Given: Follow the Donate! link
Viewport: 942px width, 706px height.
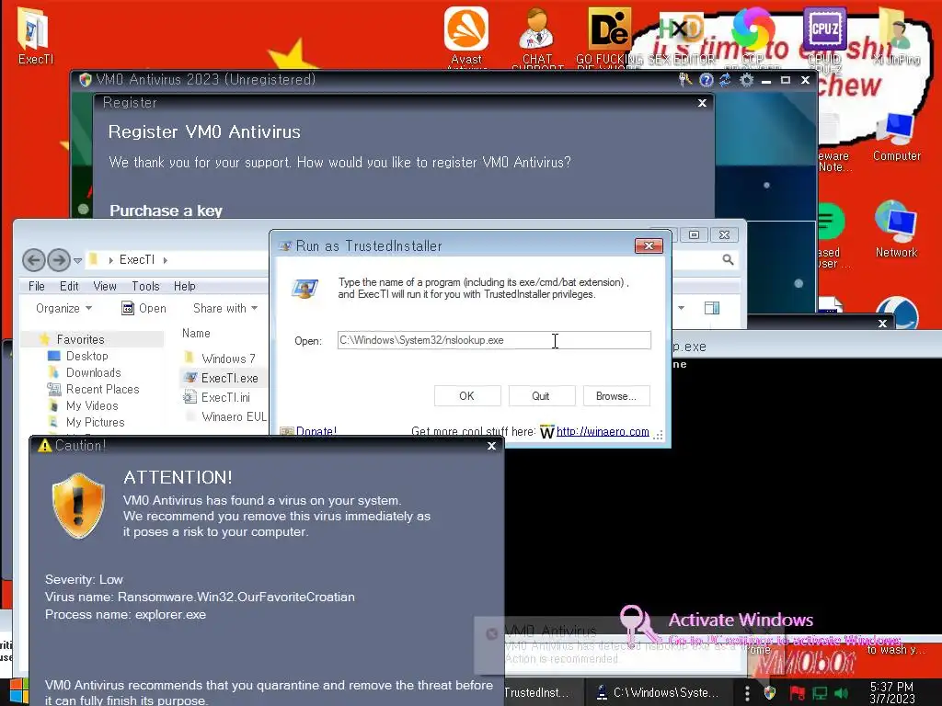Looking at the screenshot, I should (316, 431).
